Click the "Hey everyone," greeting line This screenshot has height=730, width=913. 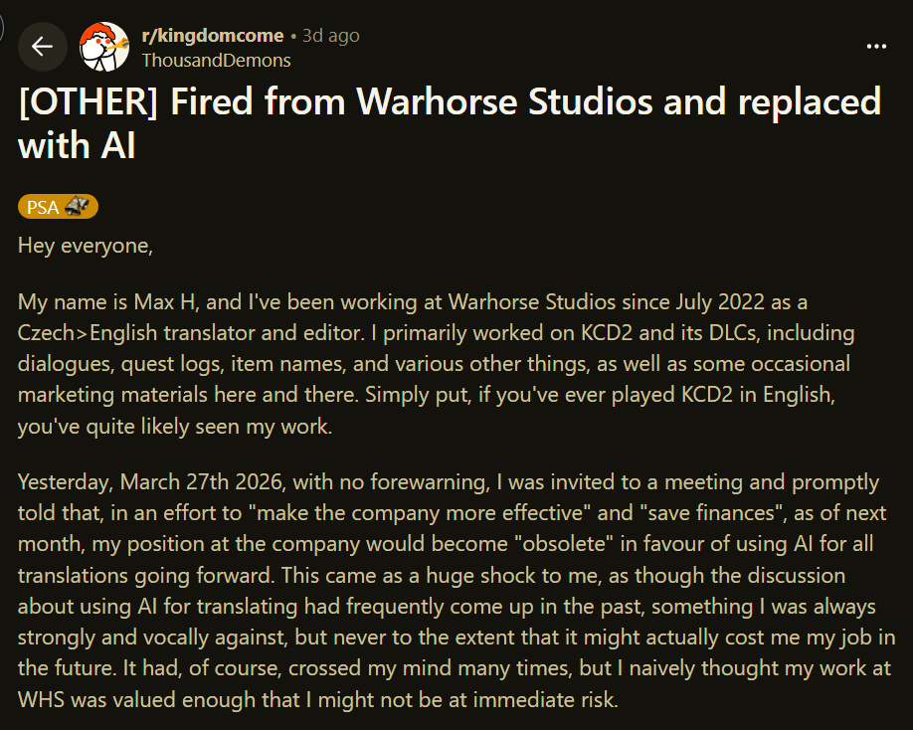86,246
